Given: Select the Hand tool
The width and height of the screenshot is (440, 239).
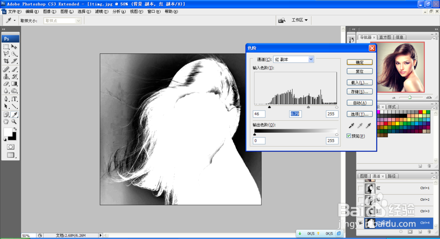Looking at the screenshot, I should pyautogui.click(x=6, y=121).
